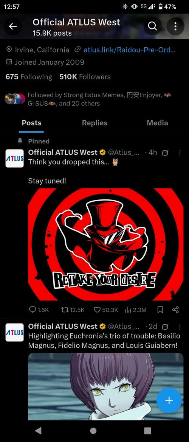Open the mutual followers list with Strong Estus Memes

pos(88,99)
